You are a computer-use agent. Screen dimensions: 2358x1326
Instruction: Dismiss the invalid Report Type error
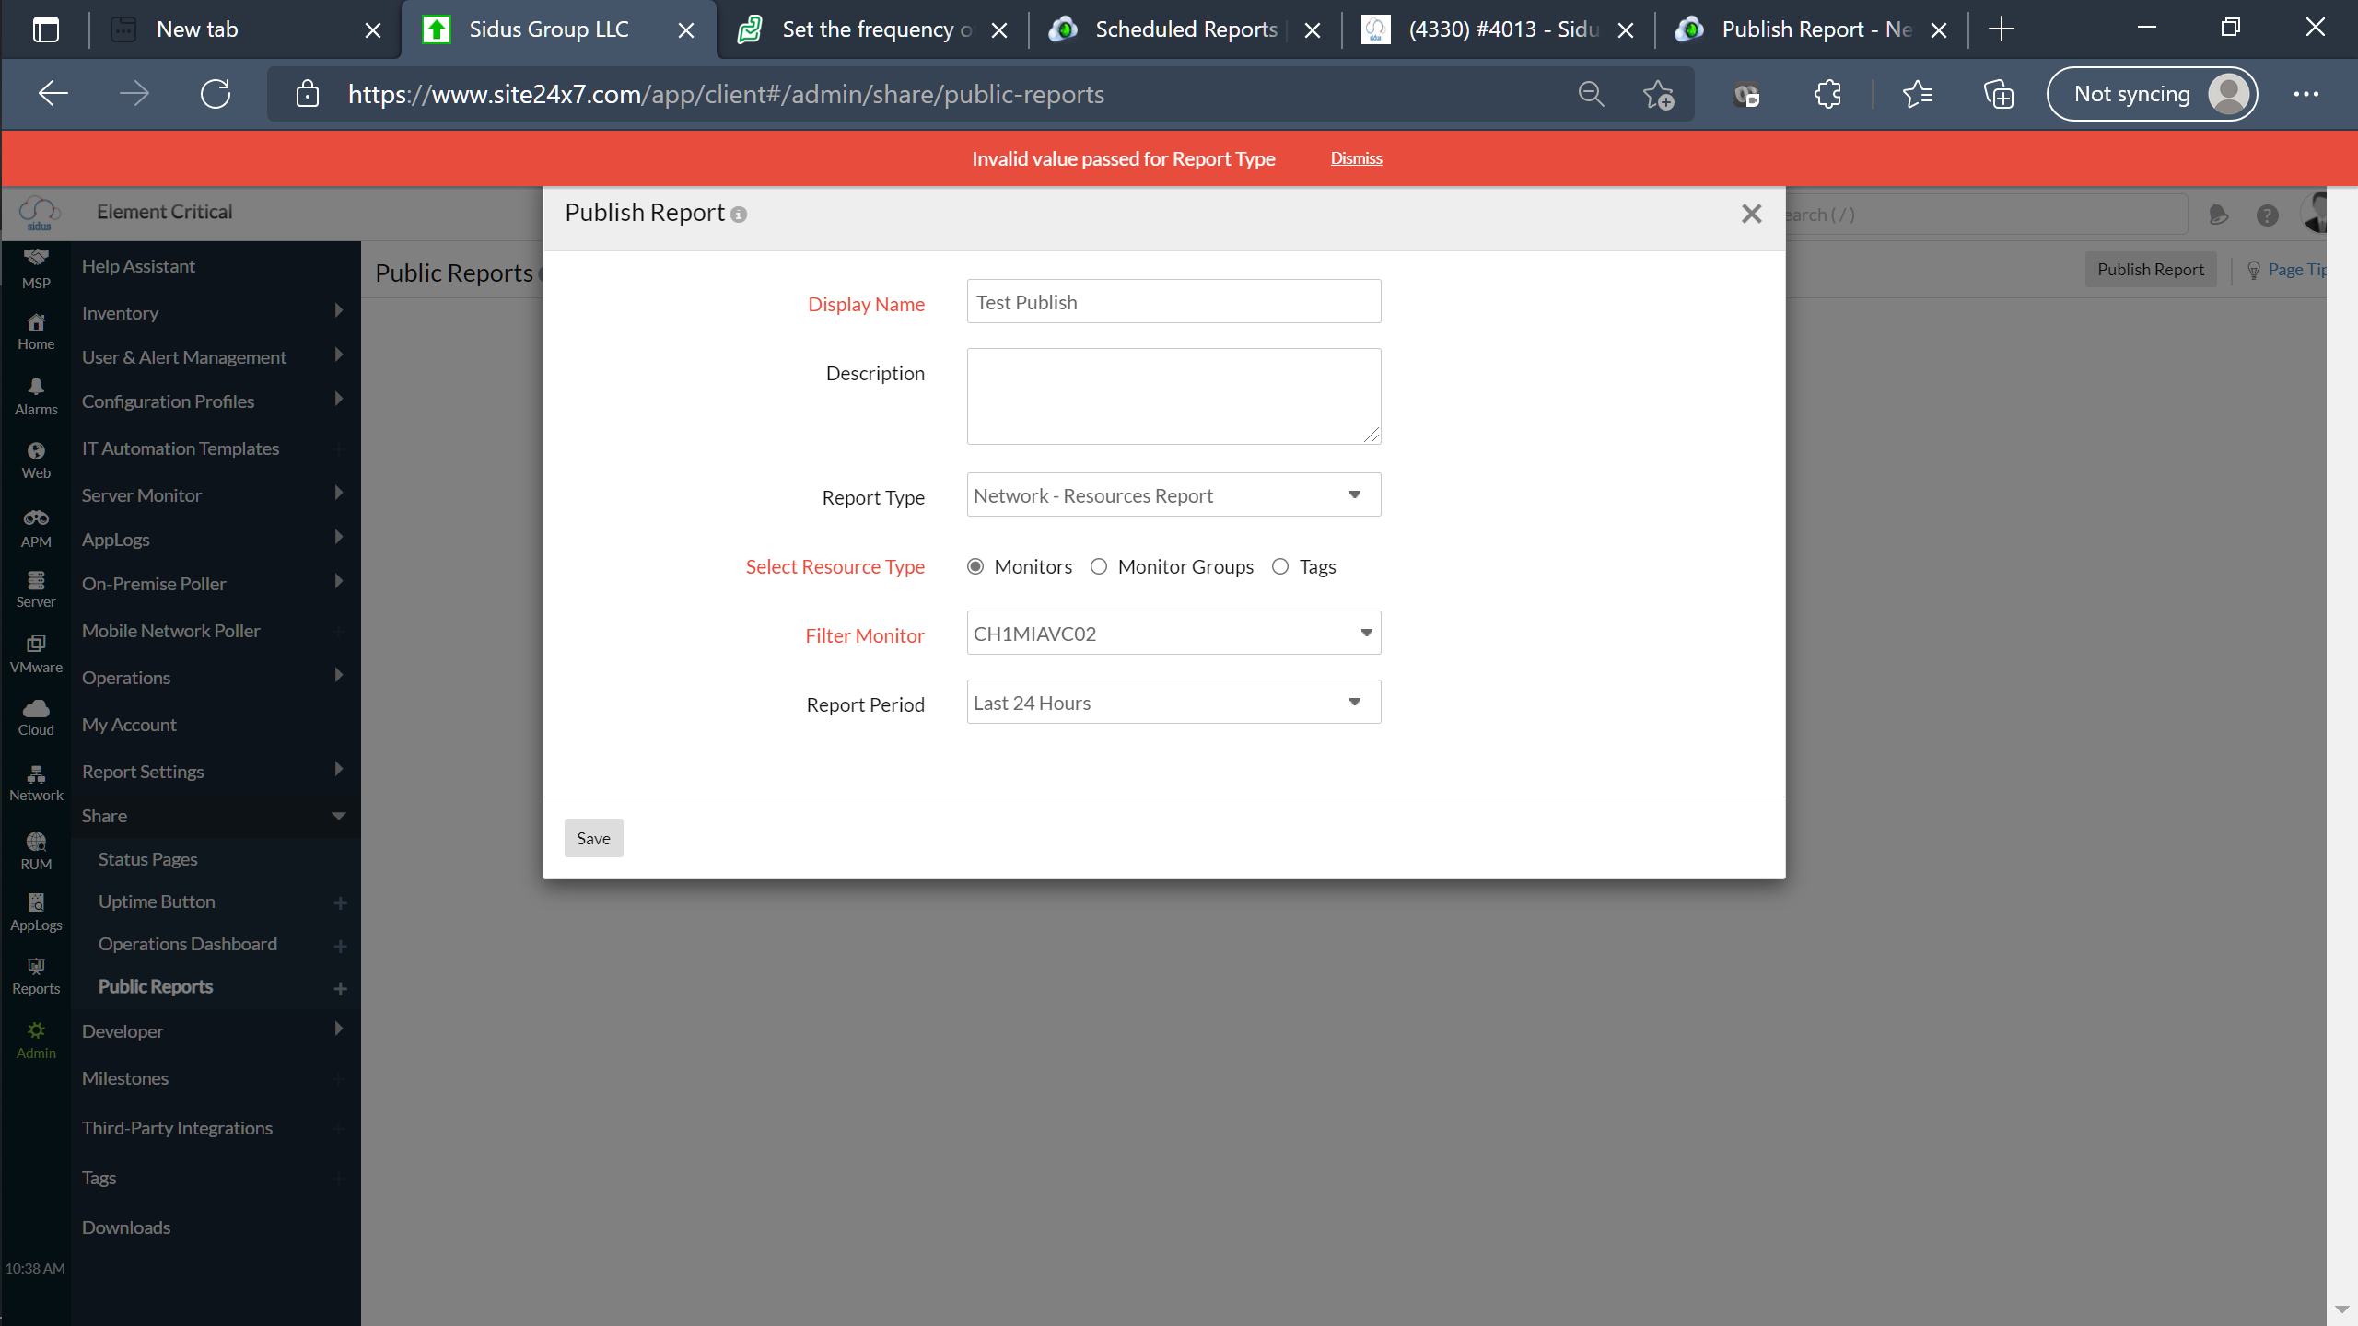[1356, 158]
